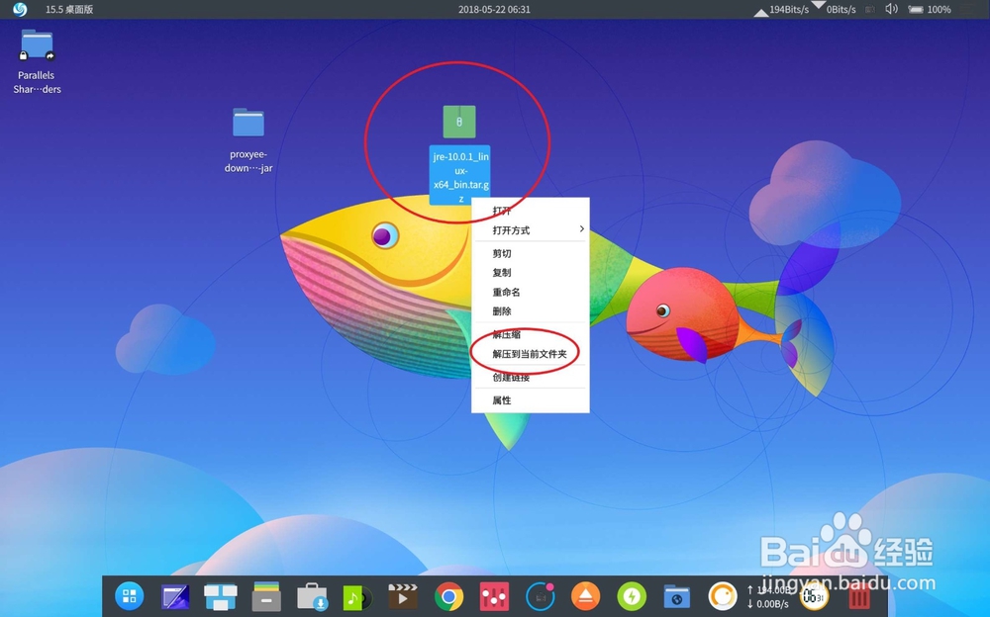Open the multitasking view dock icon
This screenshot has height=617, width=990.
[x=221, y=596]
